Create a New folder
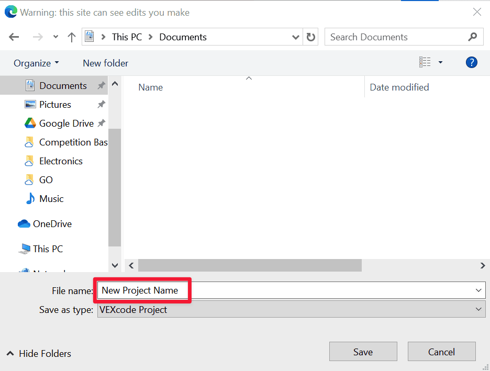The image size is (490, 371). (x=105, y=63)
